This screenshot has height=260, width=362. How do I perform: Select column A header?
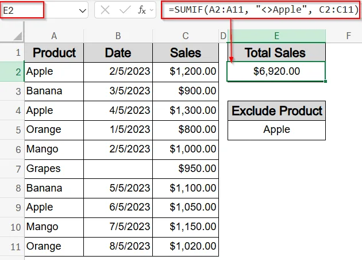tap(54, 36)
